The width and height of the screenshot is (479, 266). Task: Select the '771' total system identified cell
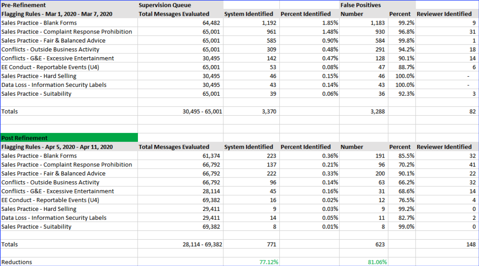[x=251, y=244]
